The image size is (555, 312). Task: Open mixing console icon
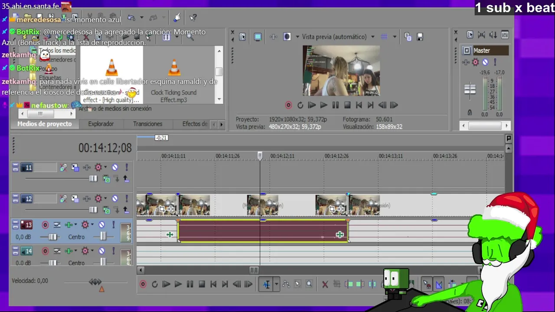(x=505, y=35)
